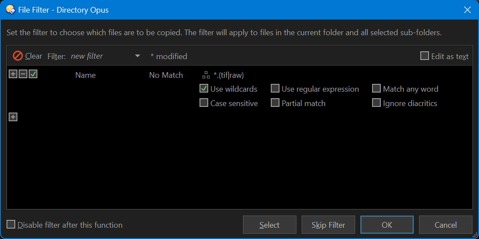The image size is (479, 239).
Task: Toggle Edit as text checkbox
Action: click(x=425, y=56)
